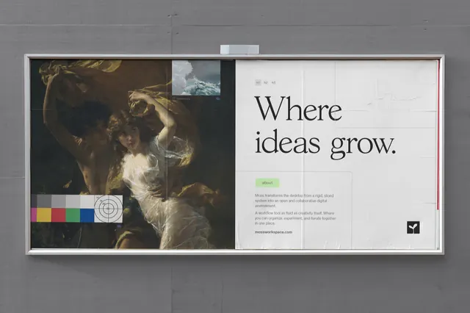Pick the medium gray swatch above red
The image size is (470, 313).
pos(59,201)
